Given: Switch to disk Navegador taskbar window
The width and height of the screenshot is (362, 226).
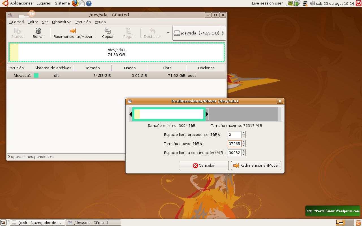Looking at the screenshot, I should pyautogui.click(x=37, y=223).
